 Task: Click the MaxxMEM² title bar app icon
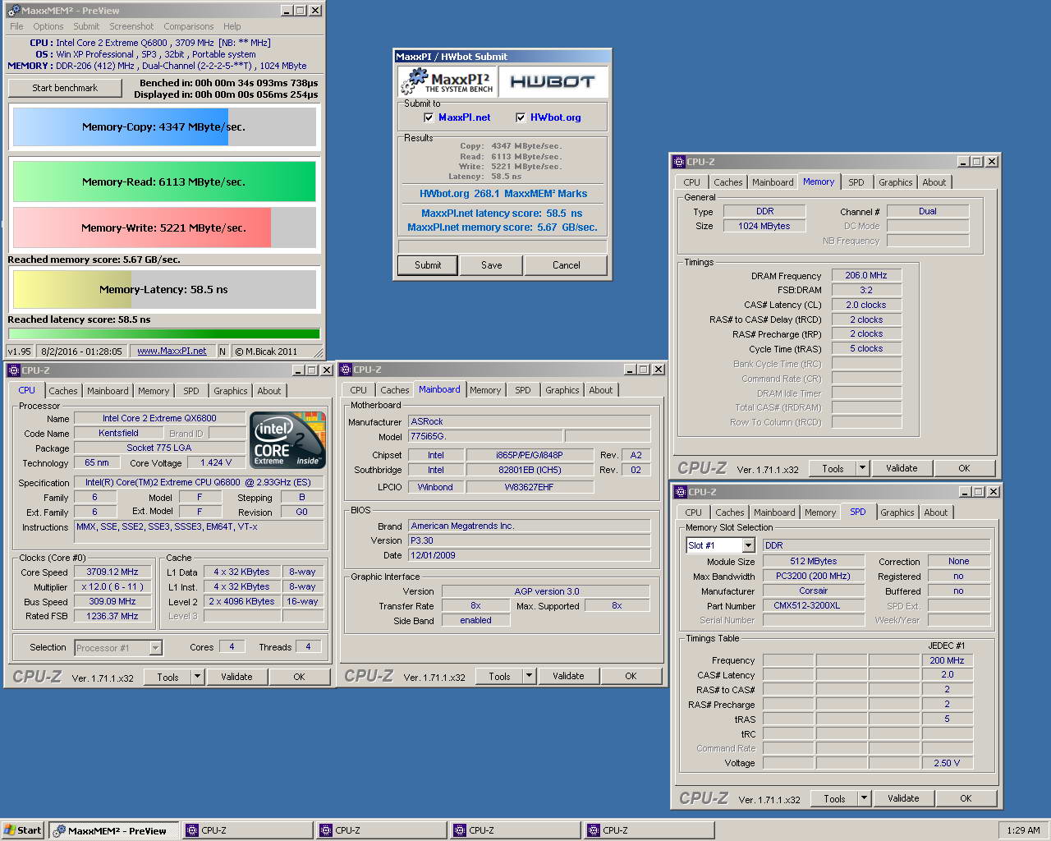pyautogui.click(x=14, y=11)
